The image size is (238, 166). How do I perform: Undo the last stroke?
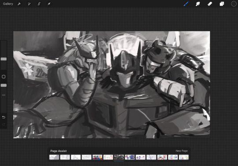[x=4, y=117]
